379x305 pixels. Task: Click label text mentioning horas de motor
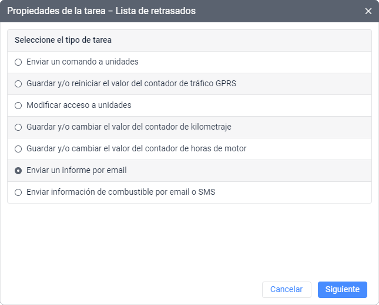pos(136,148)
